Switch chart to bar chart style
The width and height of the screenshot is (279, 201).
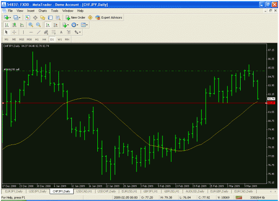(7, 25)
